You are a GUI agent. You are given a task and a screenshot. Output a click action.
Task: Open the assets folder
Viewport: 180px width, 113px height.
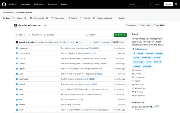pos(22,94)
